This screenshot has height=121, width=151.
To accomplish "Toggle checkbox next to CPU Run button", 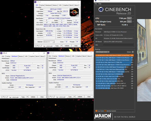I will 133,18.
